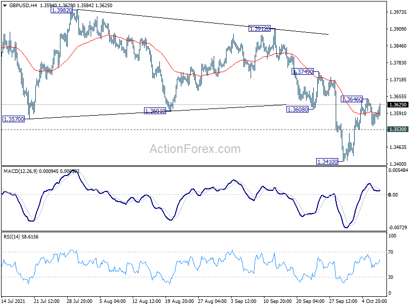This screenshot has height=307, width=410.
Task: Click the 1.39820 high price label
Action: 61,10
